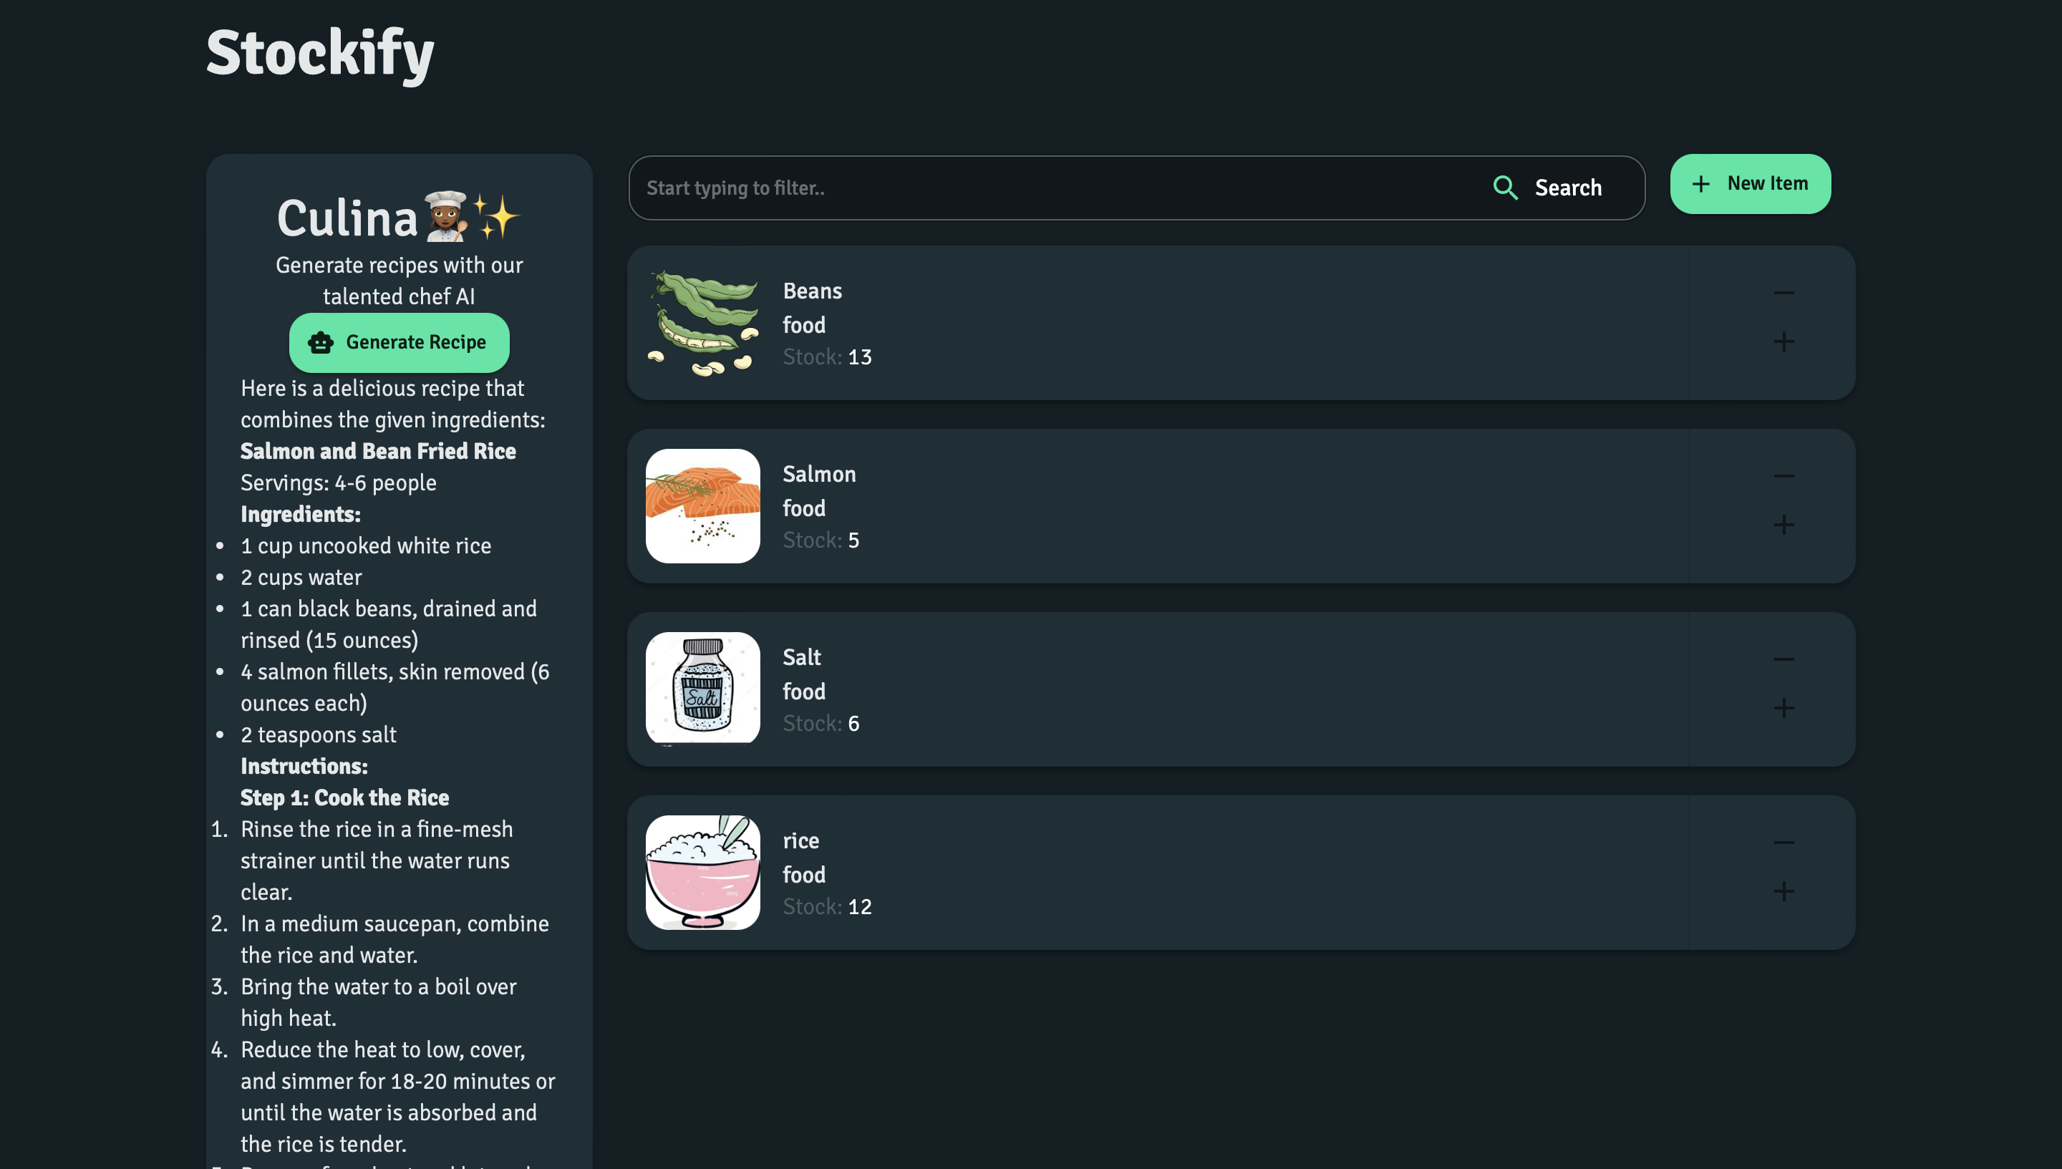Increase the rice stock with the plus control
Image resolution: width=2062 pixels, height=1169 pixels.
pos(1784,891)
